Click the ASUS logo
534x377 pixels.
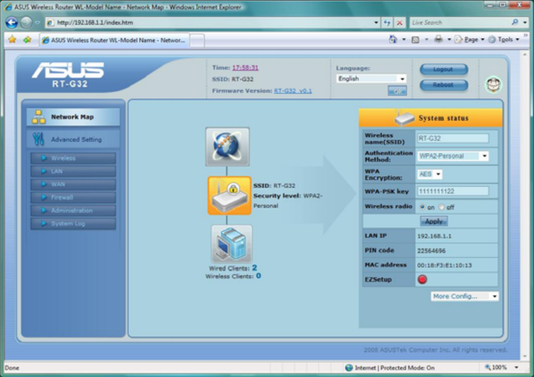tap(68, 70)
